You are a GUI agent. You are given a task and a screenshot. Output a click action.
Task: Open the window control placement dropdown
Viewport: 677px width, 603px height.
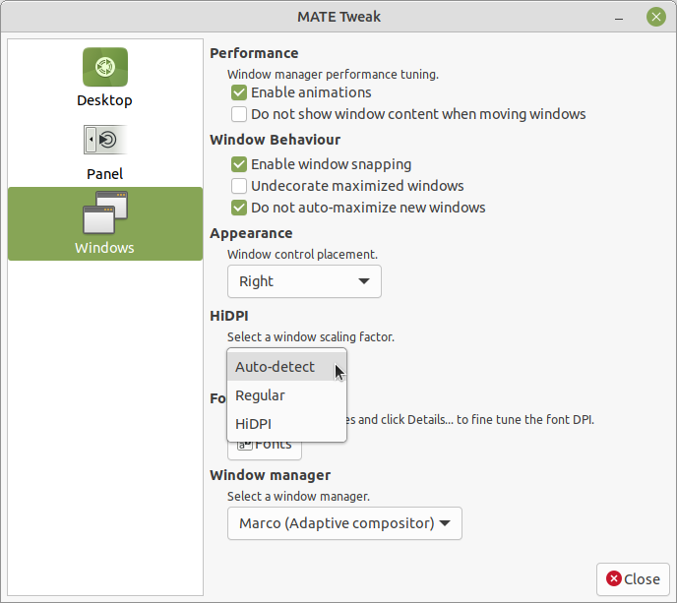coord(304,281)
